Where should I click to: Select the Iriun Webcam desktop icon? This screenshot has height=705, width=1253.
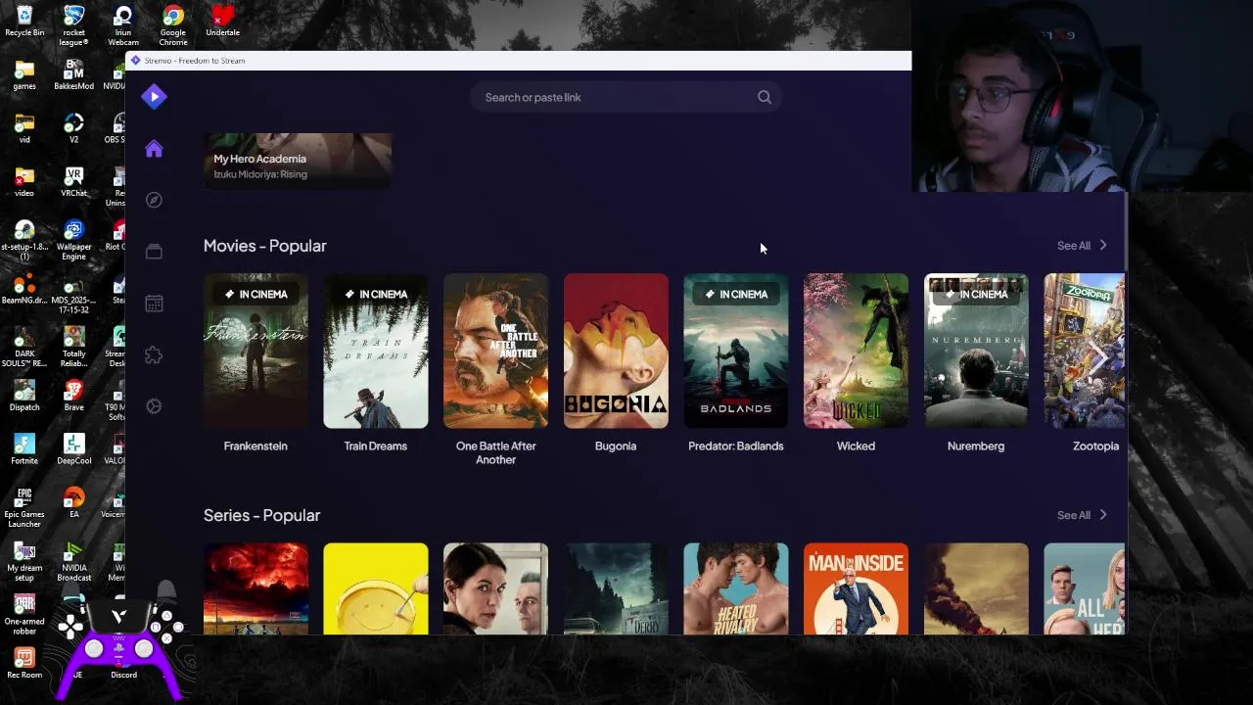point(123,25)
